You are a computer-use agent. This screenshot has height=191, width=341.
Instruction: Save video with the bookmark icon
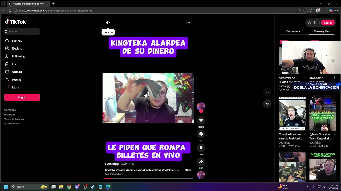(201, 148)
